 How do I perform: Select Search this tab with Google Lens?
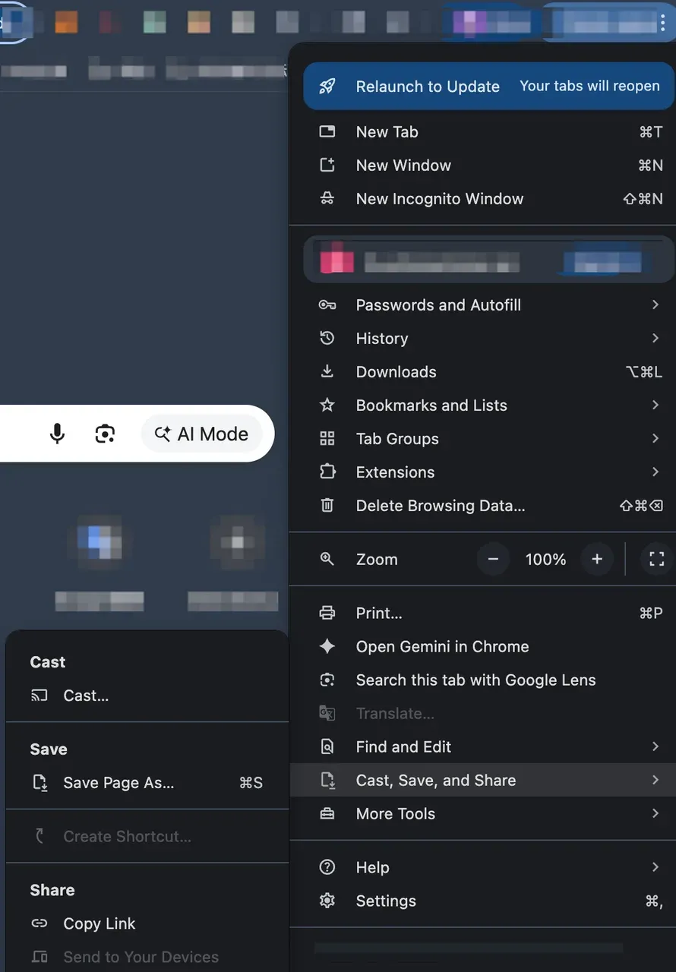(483, 680)
